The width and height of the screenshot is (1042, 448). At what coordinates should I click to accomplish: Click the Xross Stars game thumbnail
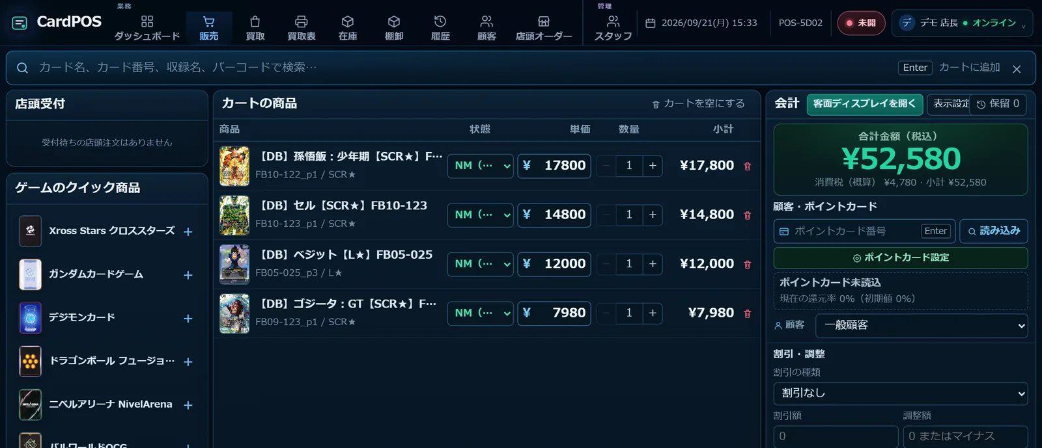[x=31, y=231]
